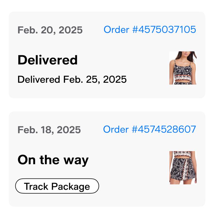This screenshot has height=219, width=214.
Task: Tap the word Track in the button
Action: (x=36, y=186)
